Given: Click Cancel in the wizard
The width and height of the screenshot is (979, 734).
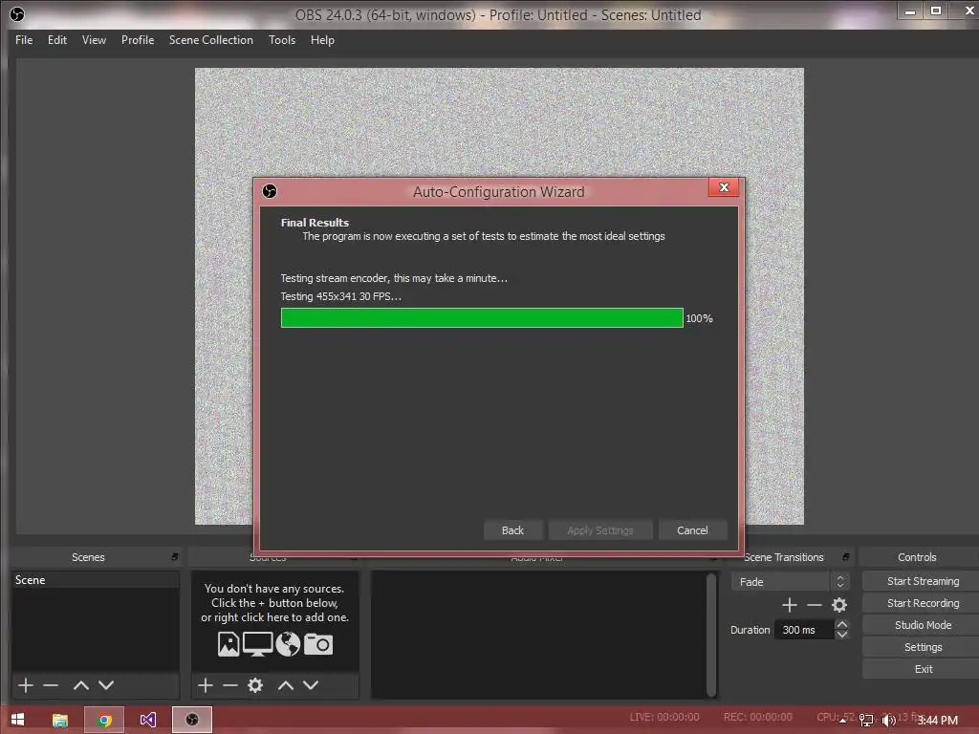Looking at the screenshot, I should pos(692,530).
